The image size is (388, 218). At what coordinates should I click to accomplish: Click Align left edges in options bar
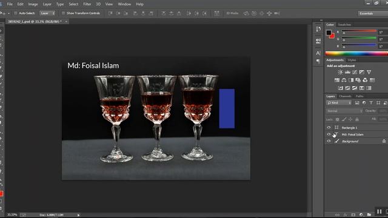point(135,13)
